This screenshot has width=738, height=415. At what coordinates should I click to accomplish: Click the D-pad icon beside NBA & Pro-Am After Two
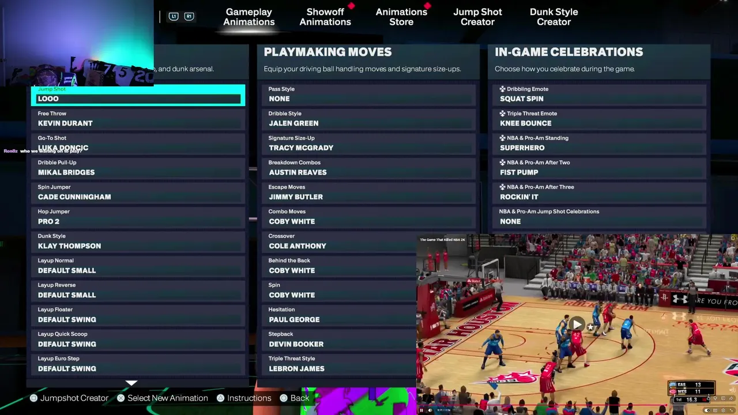point(502,163)
